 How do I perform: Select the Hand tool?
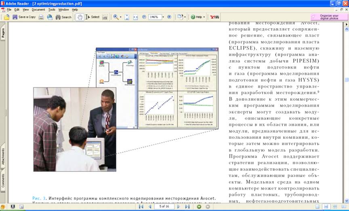pos(80,17)
